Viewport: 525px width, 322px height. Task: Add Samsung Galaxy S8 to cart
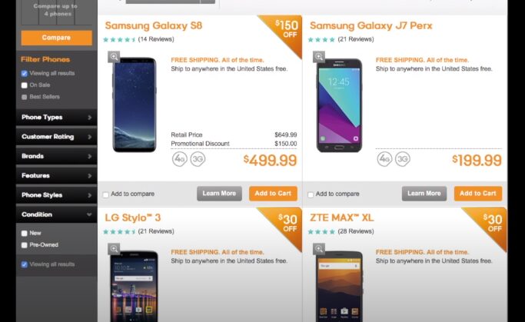click(273, 194)
